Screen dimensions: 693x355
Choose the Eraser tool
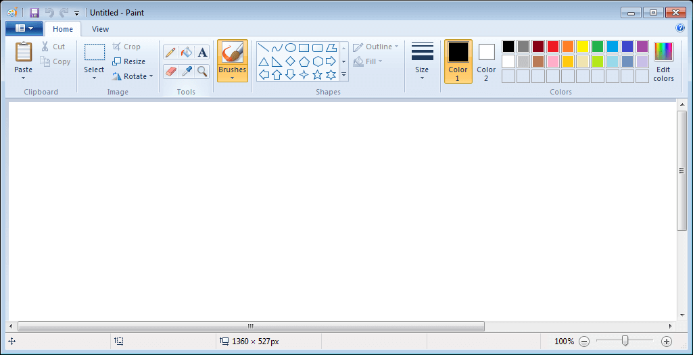170,71
